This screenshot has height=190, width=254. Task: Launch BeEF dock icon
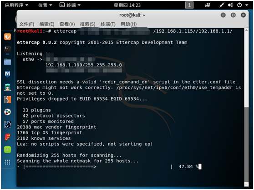[7, 124]
